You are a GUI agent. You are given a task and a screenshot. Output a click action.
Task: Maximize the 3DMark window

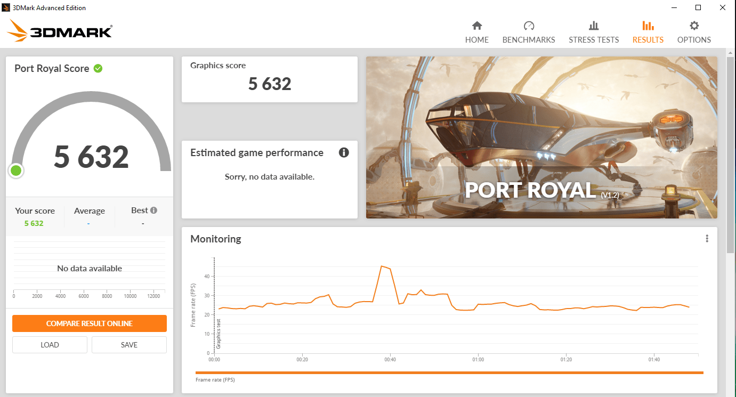pyautogui.click(x=698, y=7)
